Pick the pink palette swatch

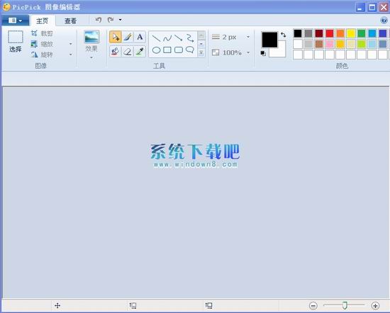tap(330, 44)
